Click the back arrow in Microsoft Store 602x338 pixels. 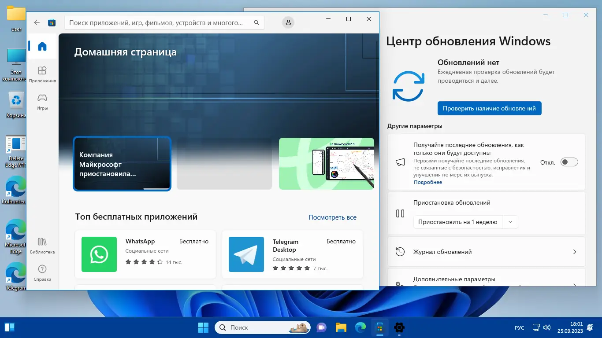[x=37, y=22]
